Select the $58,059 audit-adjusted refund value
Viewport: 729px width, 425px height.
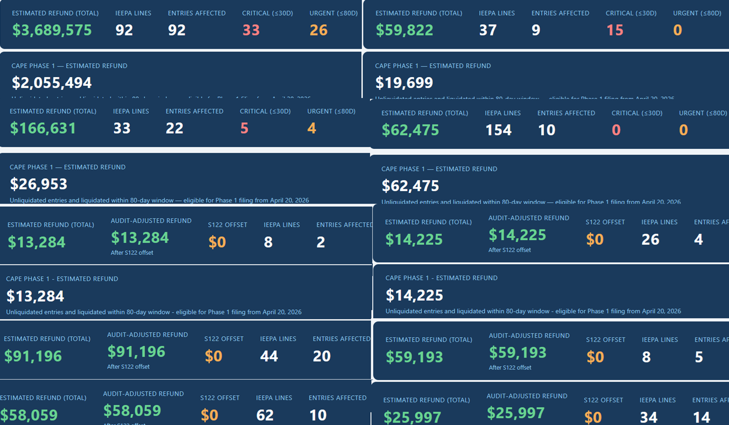click(x=132, y=410)
